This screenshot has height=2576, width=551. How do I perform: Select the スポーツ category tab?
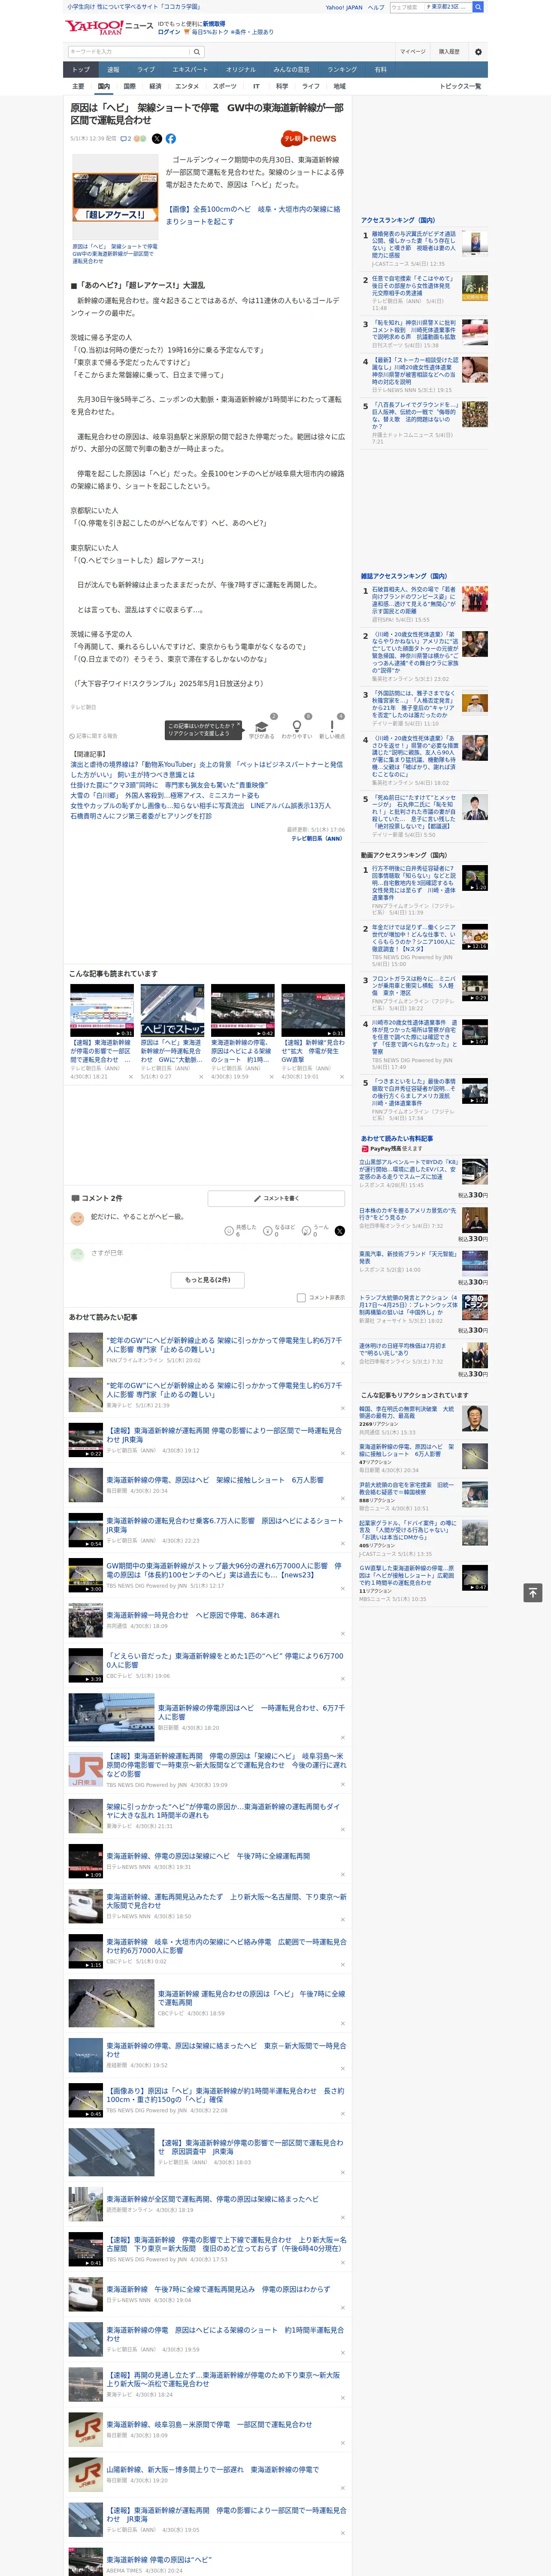[224, 86]
